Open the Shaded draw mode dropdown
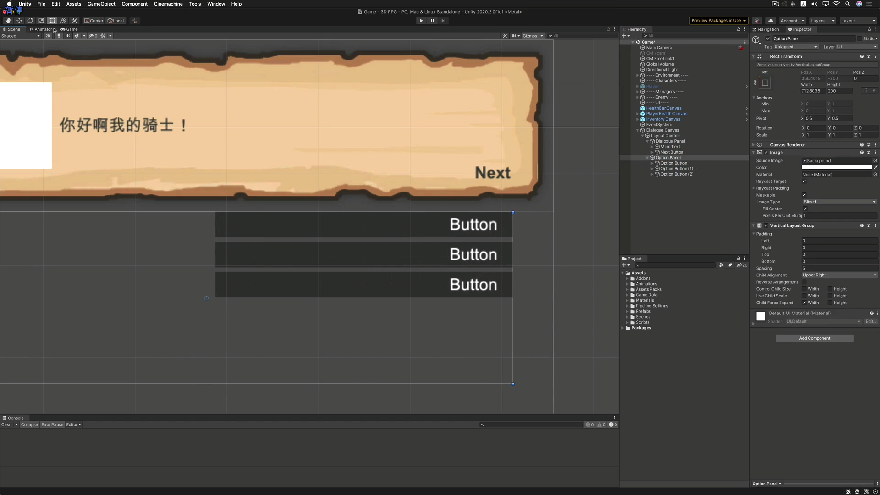880x495 pixels. click(20, 36)
